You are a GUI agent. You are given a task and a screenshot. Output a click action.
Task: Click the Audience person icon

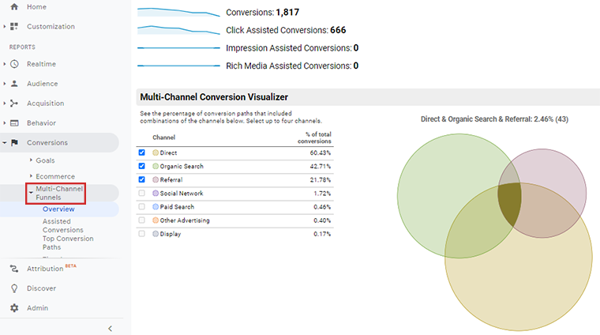(x=14, y=84)
